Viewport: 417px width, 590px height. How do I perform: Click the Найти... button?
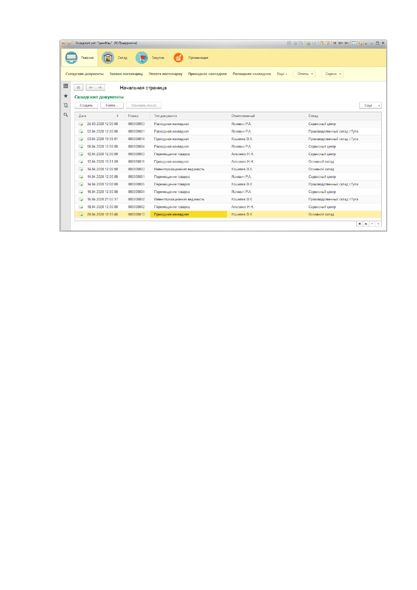click(112, 105)
